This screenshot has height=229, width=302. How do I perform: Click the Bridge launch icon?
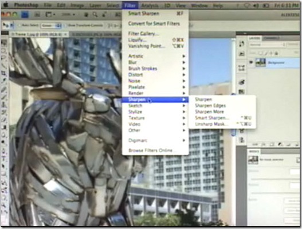pyautogui.click(x=25, y=14)
